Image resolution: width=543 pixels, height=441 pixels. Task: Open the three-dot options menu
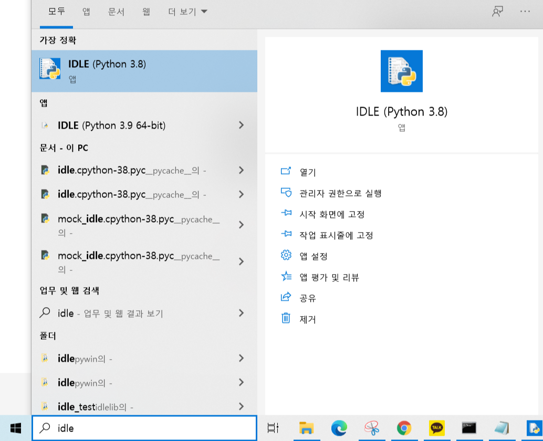pos(525,12)
